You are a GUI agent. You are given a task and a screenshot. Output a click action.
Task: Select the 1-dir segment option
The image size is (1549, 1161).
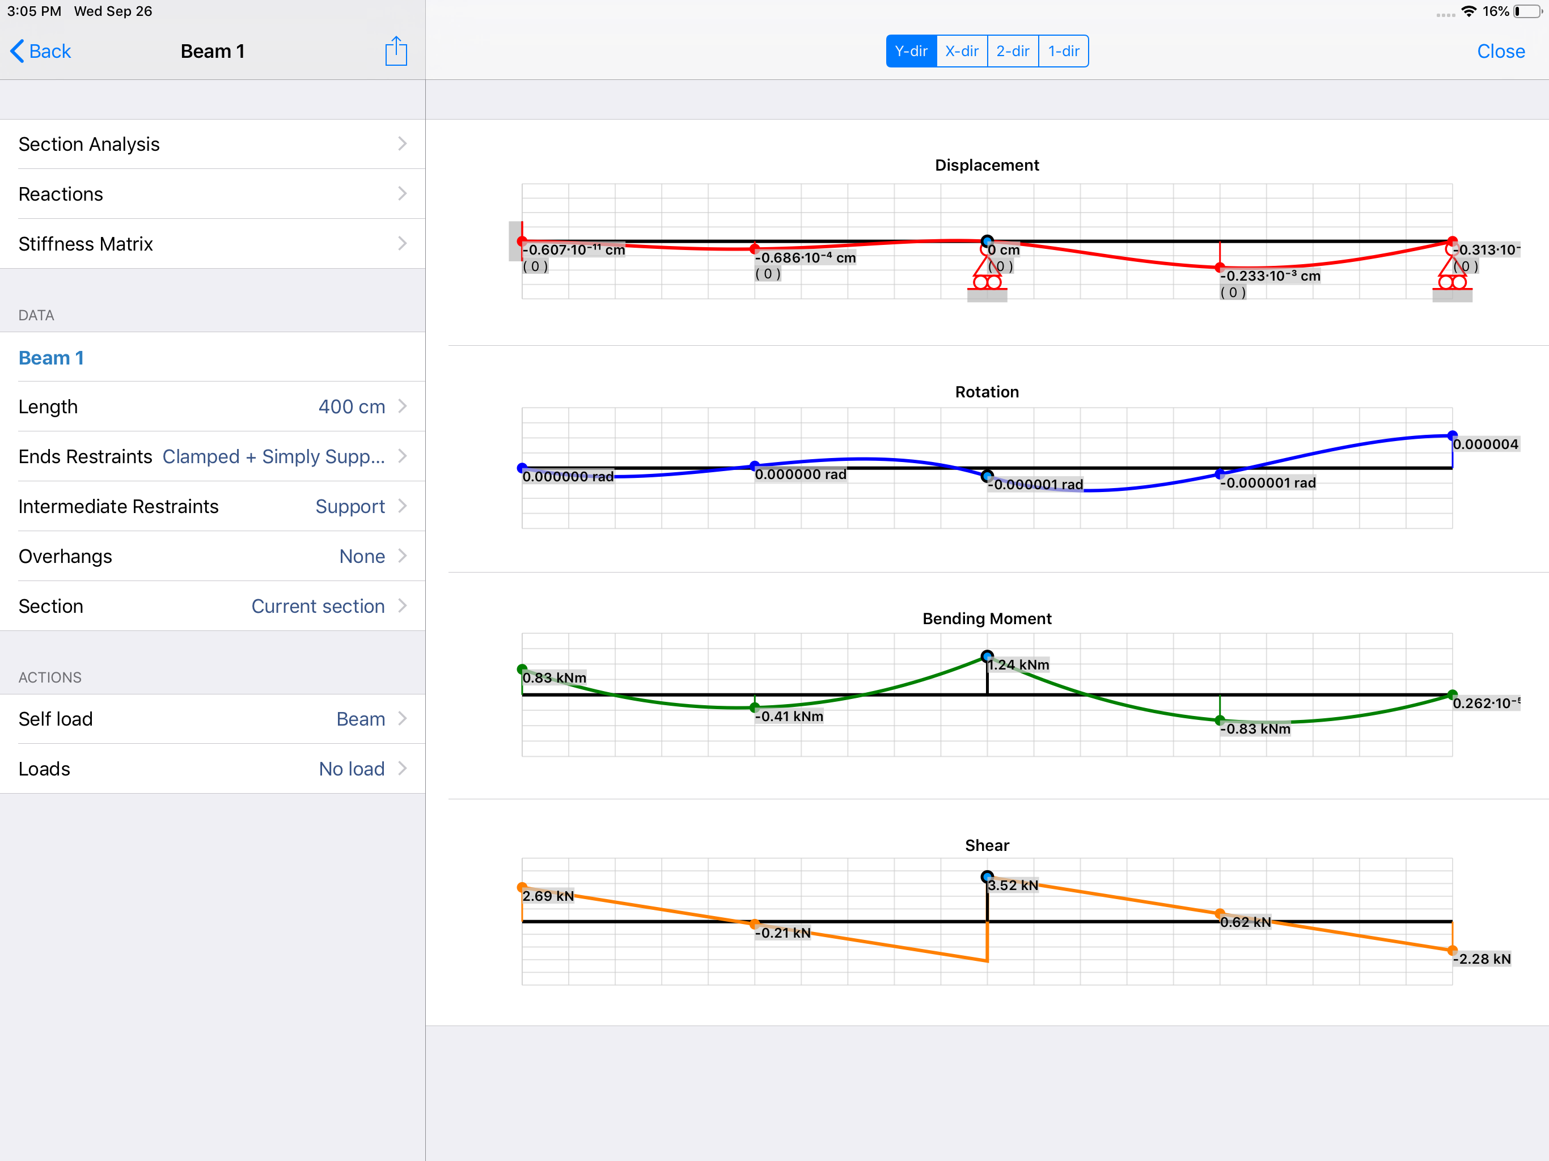pos(1063,51)
